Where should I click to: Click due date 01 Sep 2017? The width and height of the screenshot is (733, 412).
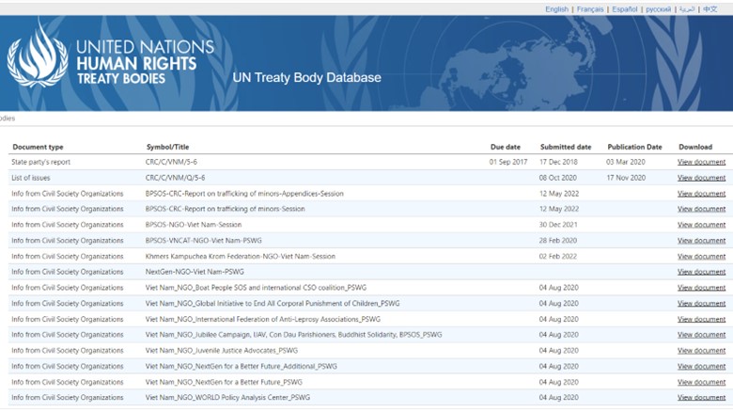[x=508, y=162]
